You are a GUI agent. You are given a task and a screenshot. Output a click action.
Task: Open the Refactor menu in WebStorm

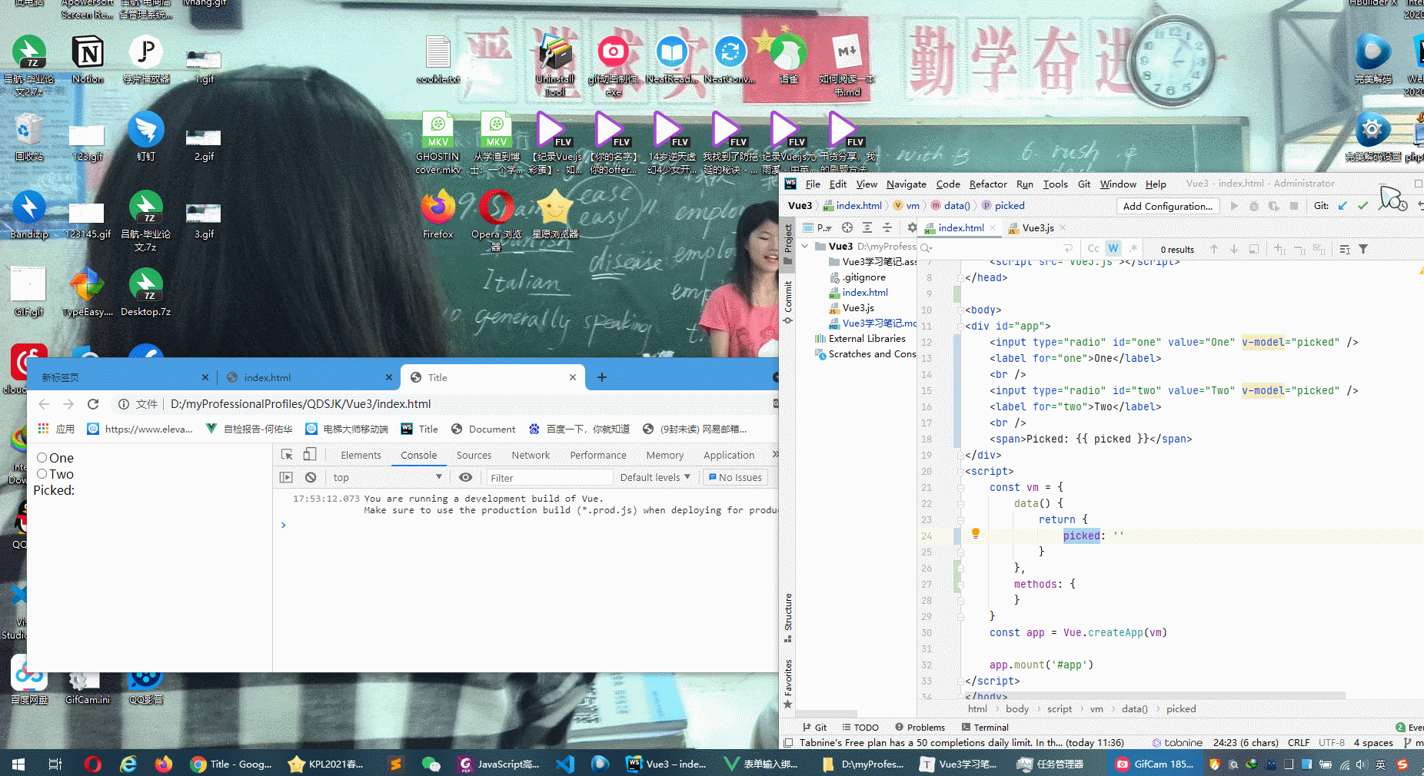click(x=987, y=184)
